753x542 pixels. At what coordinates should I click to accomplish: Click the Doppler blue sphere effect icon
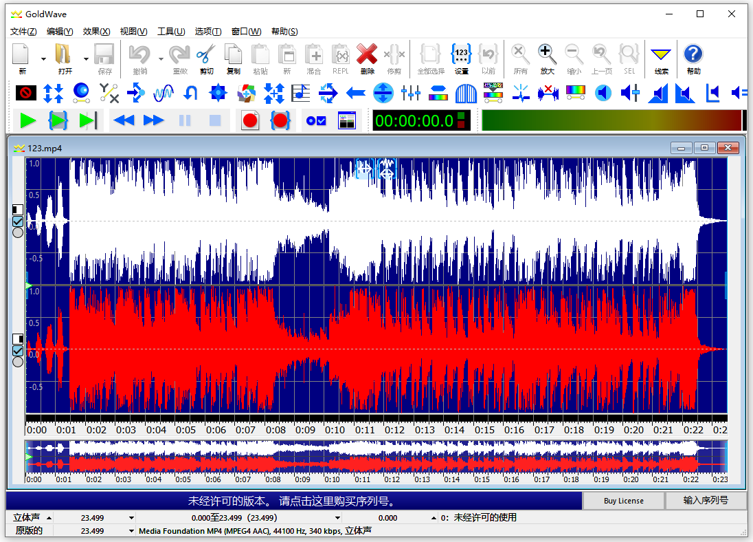coord(81,93)
